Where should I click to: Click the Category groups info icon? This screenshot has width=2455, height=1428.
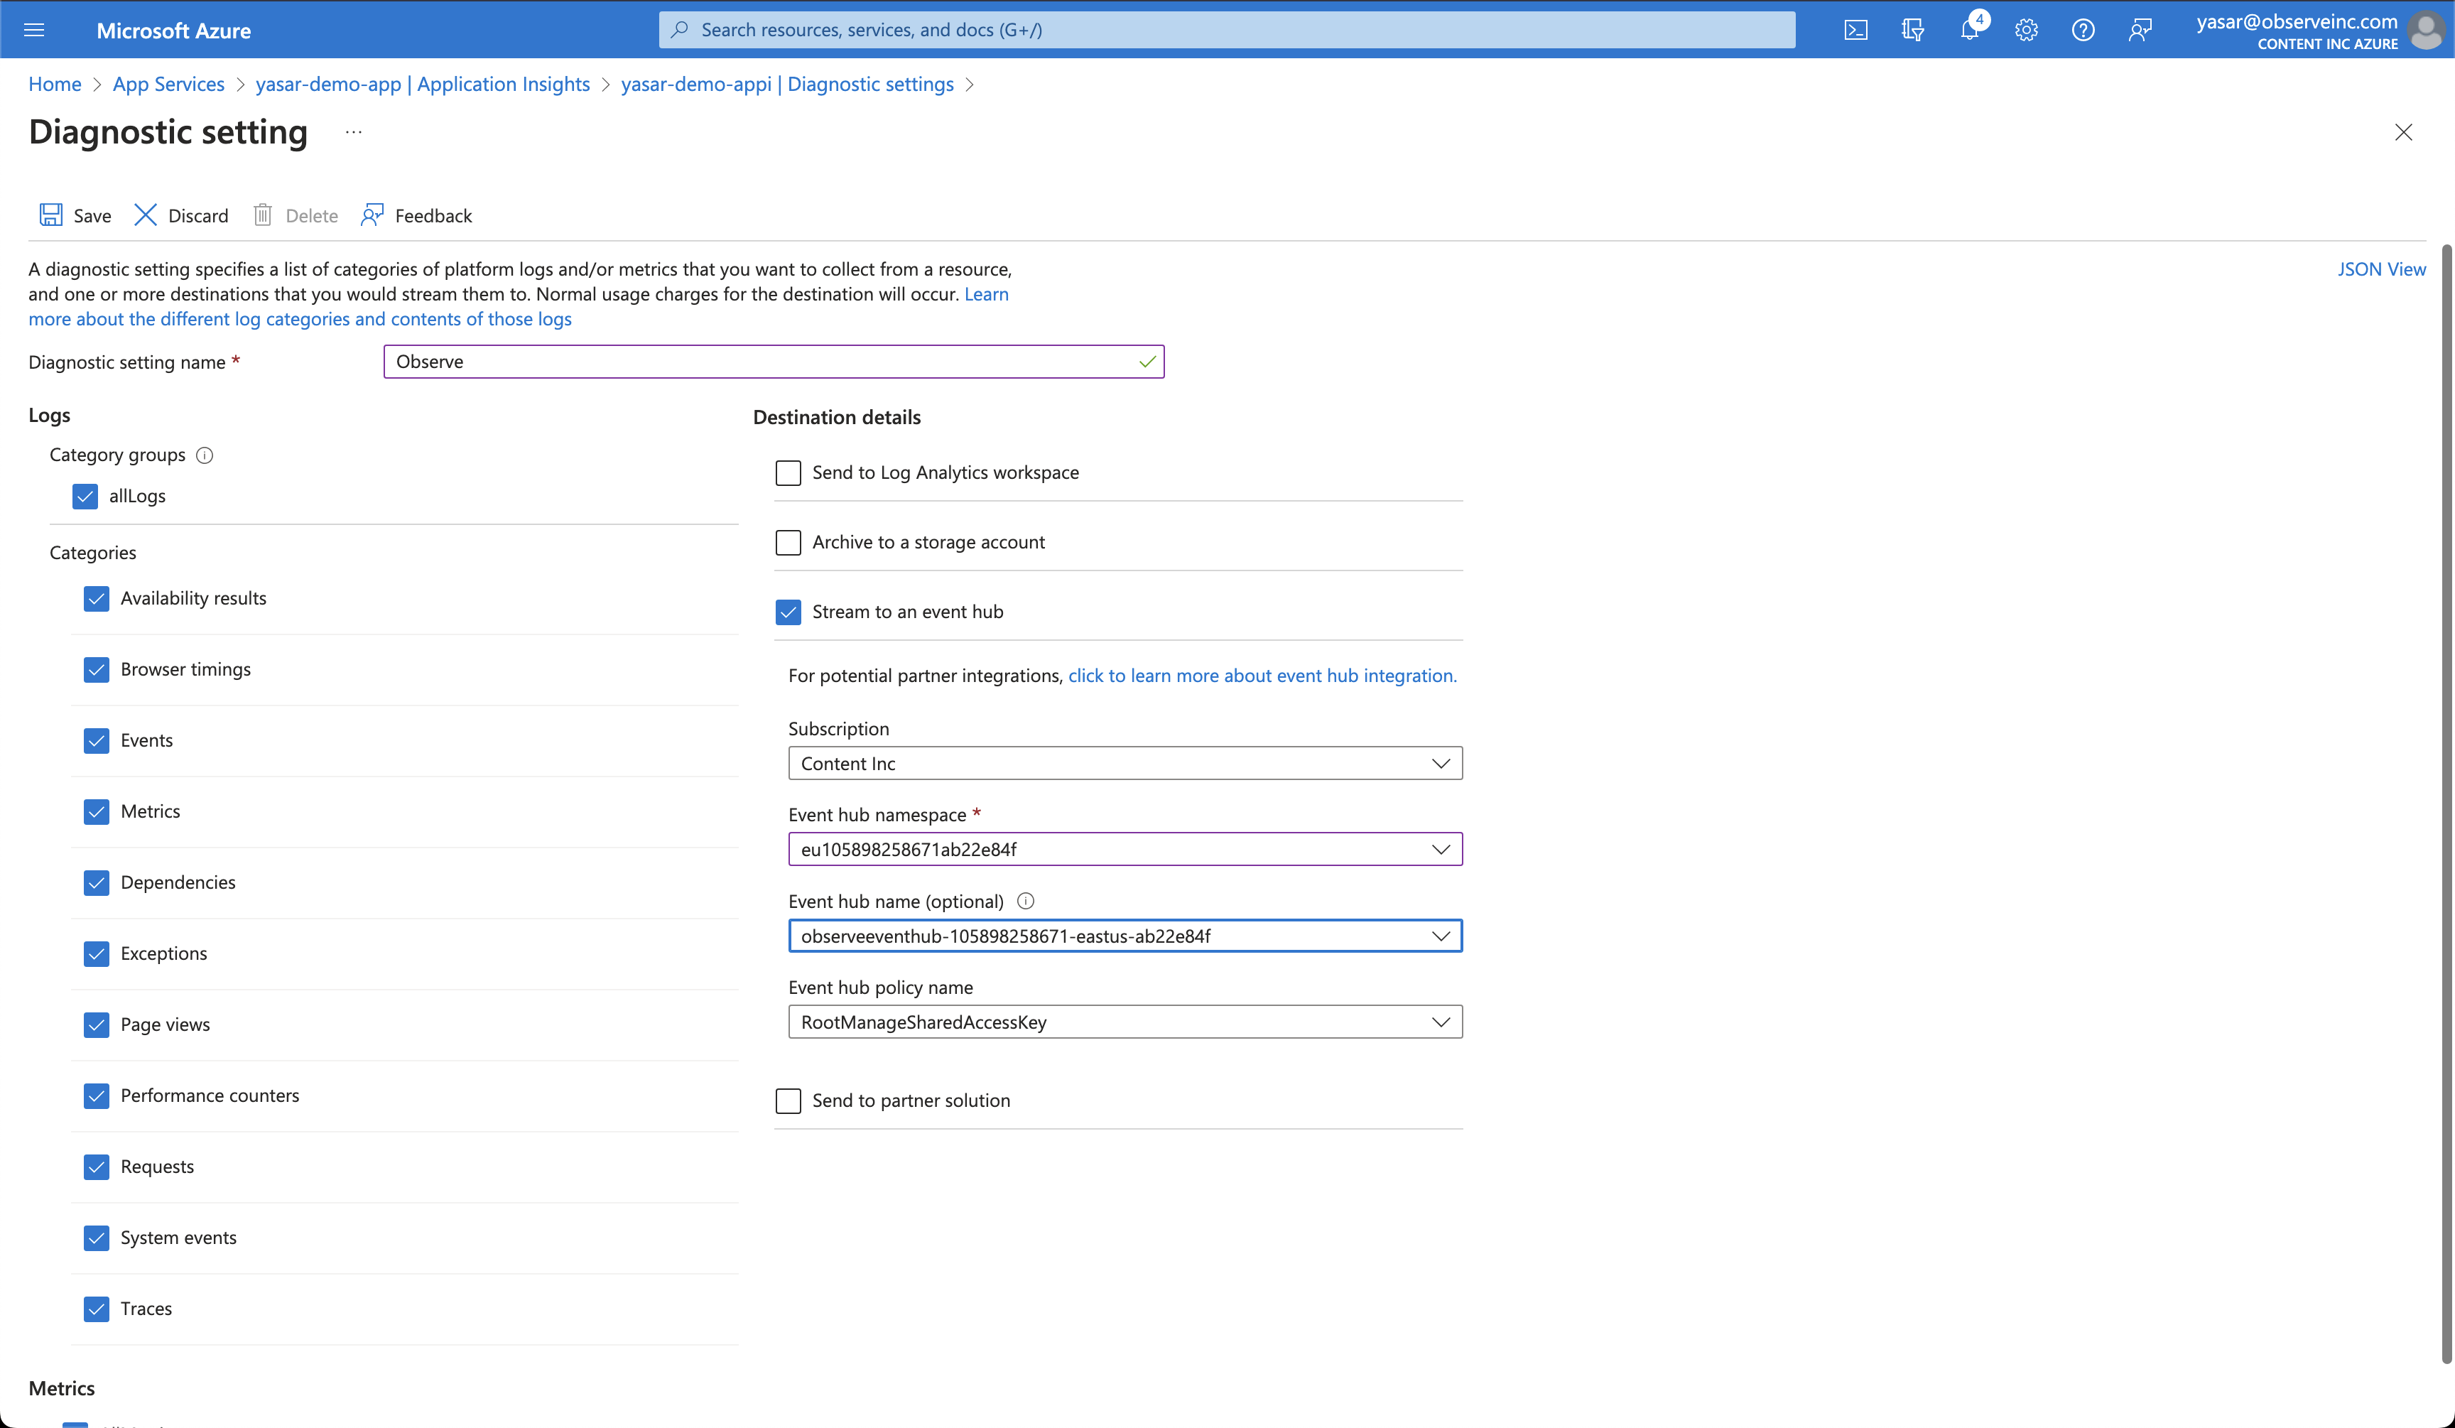point(205,455)
